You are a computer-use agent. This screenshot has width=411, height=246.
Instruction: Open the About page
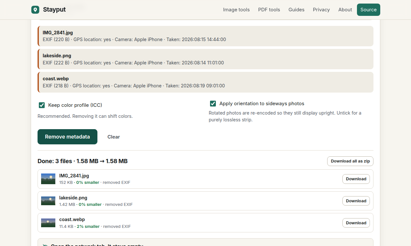tap(345, 10)
